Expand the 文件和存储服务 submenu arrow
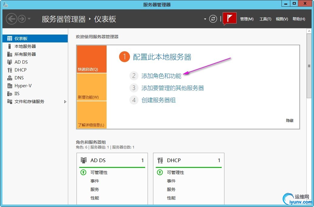Image resolution: width=314 pixels, height=207 pixels. pos(65,102)
